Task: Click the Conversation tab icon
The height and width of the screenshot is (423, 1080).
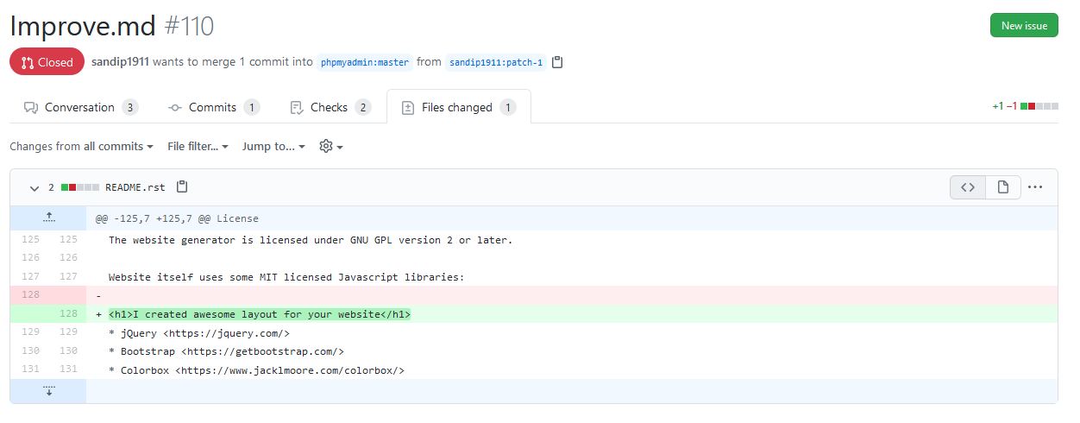Action: click(x=31, y=108)
